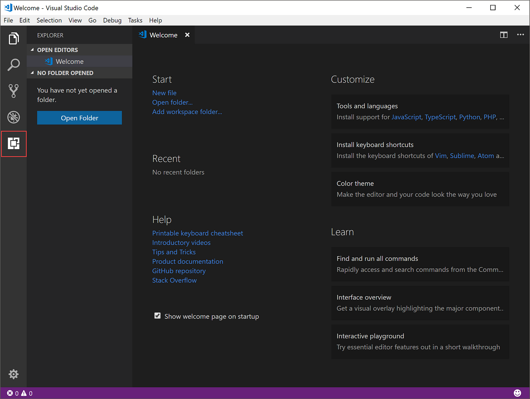Click the Sublime keyboard shortcuts link
Screen dimensions: 530x399
(x=462, y=156)
